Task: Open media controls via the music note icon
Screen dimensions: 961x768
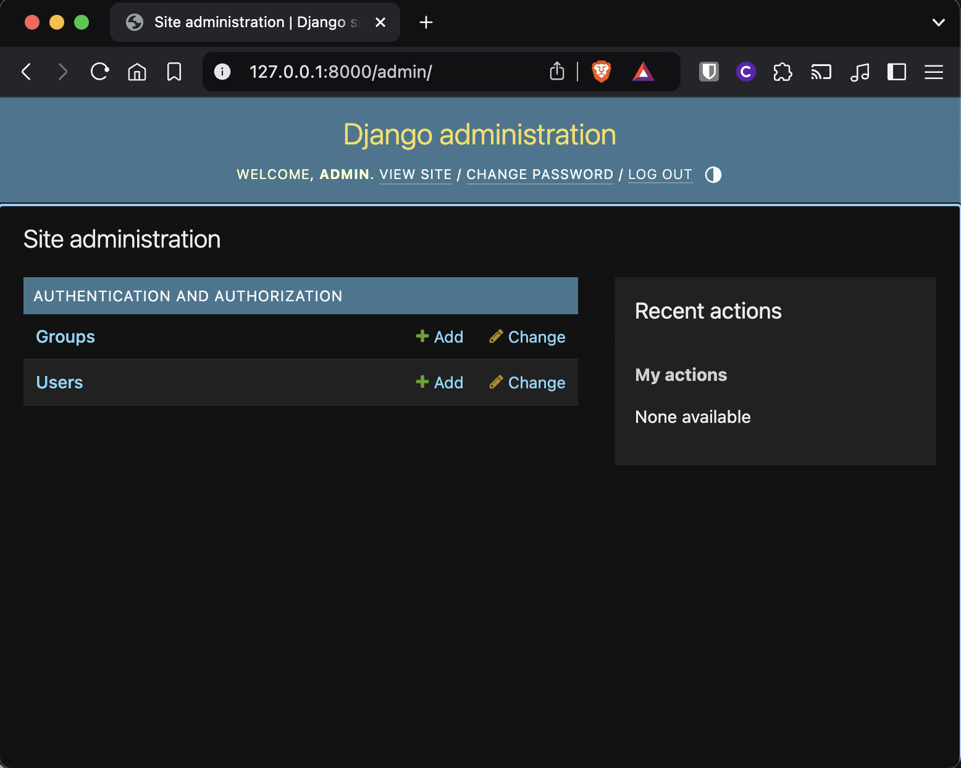Action: (x=859, y=72)
